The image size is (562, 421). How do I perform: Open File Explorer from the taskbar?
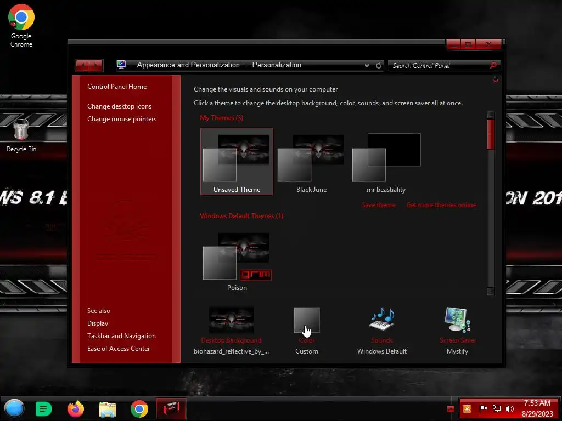tap(108, 409)
